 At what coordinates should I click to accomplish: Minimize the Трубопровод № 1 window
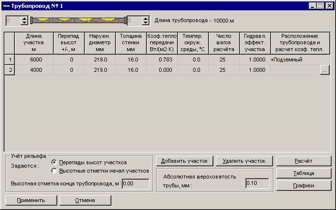pos(312,6)
